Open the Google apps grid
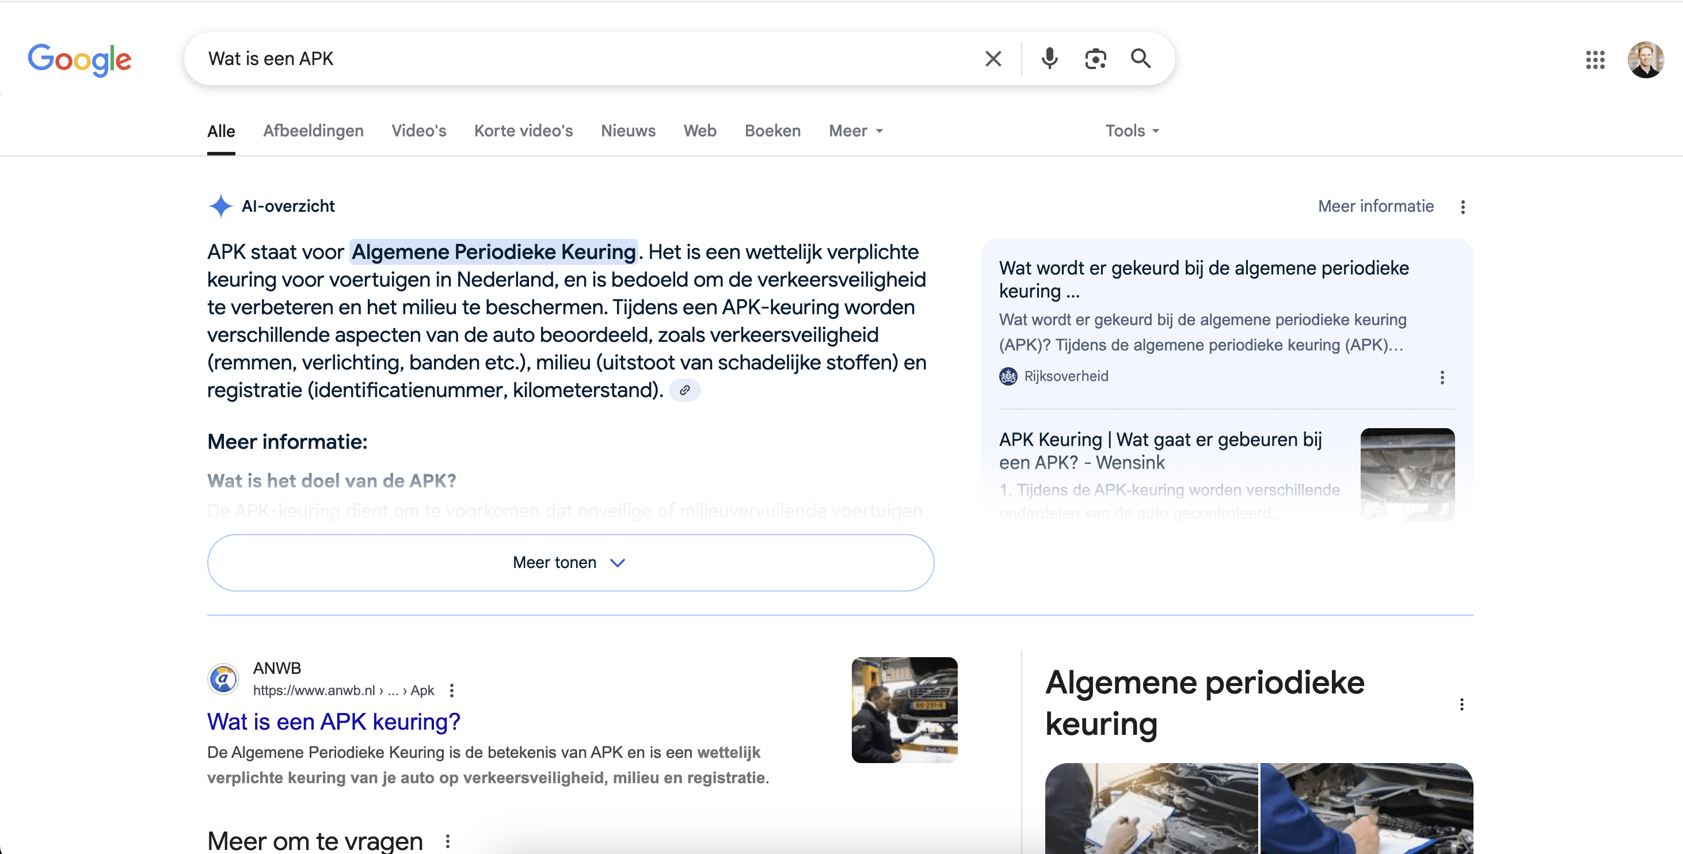The width and height of the screenshot is (1683, 854). [1595, 59]
